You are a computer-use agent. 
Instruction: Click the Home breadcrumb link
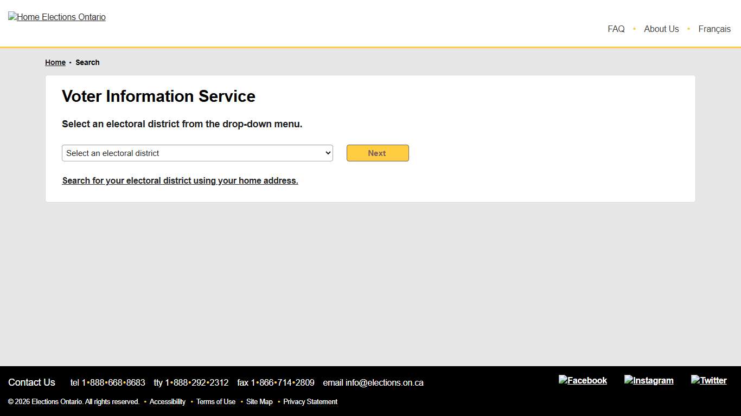[x=55, y=62]
